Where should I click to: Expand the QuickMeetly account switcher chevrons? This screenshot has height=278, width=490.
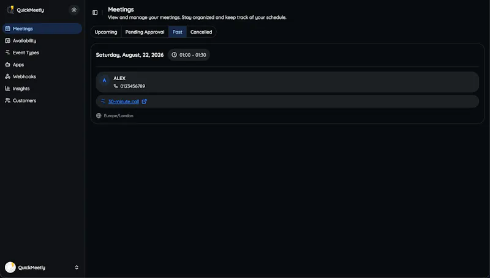[x=77, y=268]
